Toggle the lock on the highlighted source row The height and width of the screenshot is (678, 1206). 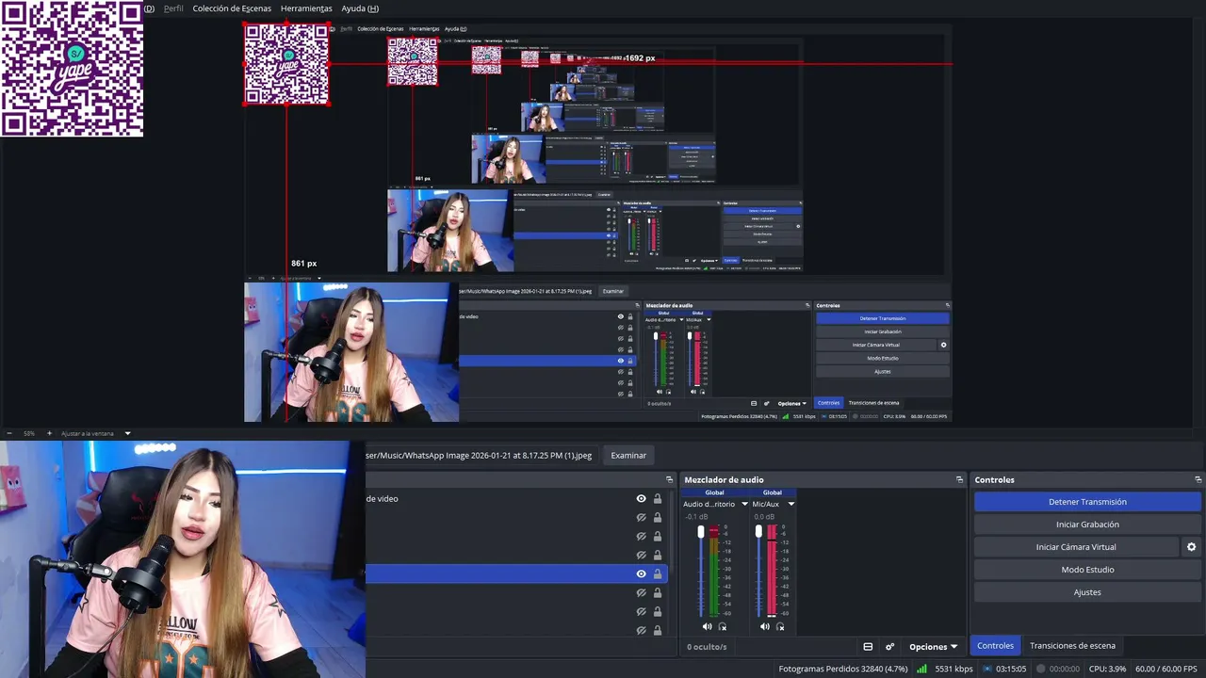tap(658, 574)
